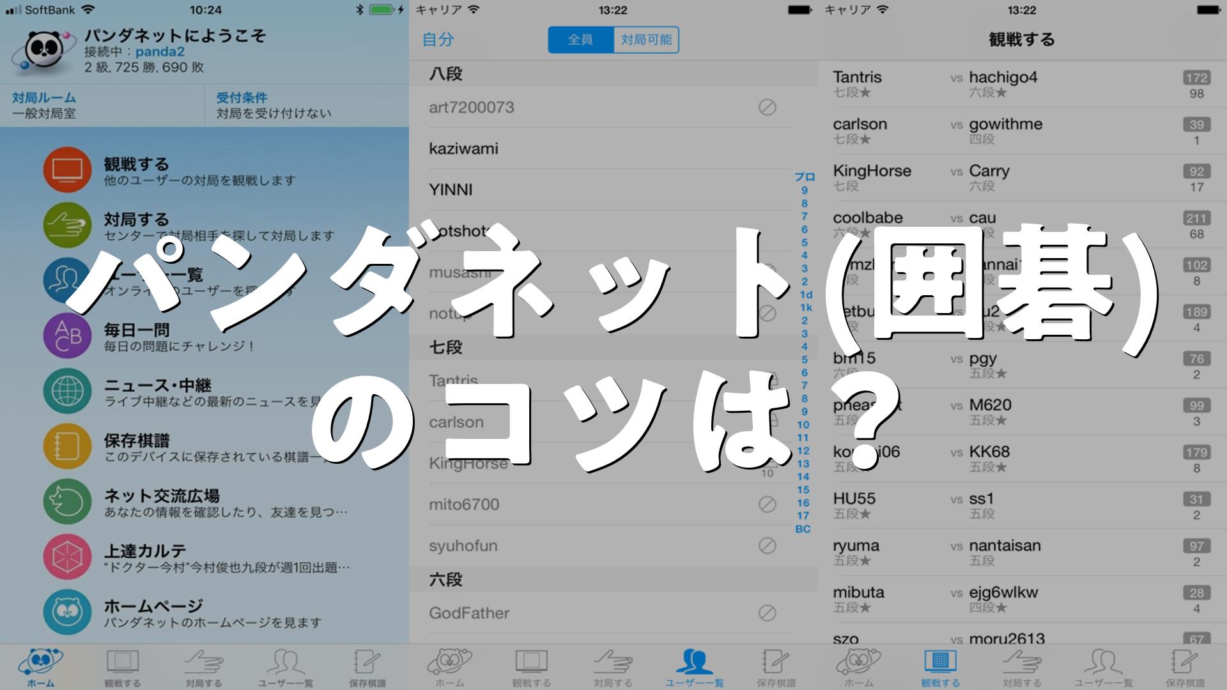Viewport: 1227px width, 690px height.
Task: Tap the red 観戦する monitor icon
Action: tap(67, 170)
